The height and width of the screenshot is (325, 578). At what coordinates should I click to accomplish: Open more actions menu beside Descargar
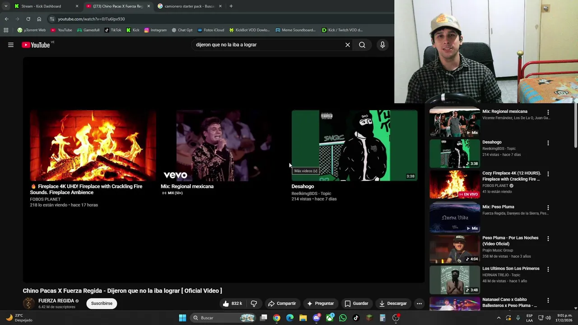pyautogui.click(x=419, y=303)
